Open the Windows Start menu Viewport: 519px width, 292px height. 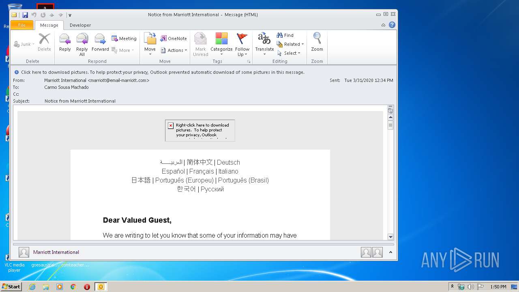tap(11, 286)
